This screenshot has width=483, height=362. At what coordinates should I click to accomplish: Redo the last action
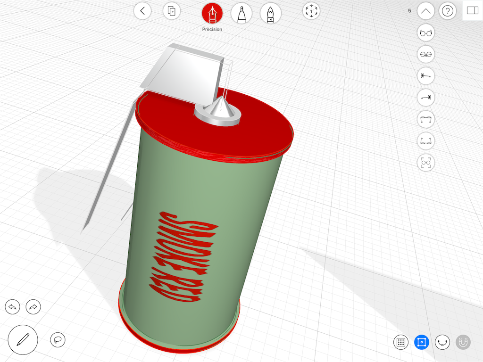coord(33,307)
